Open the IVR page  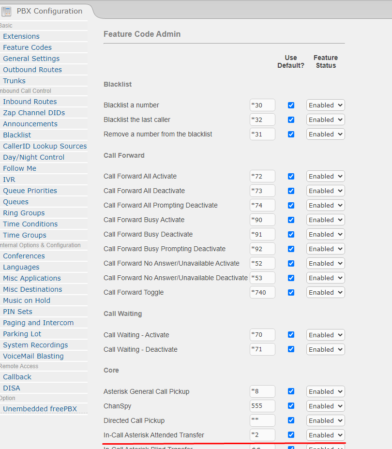coord(9,180)
